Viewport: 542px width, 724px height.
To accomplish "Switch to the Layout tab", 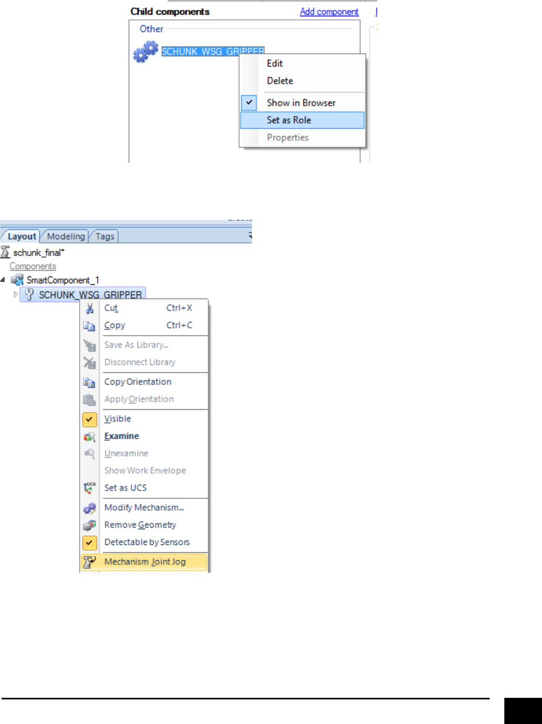I will [x=21, y=236].
